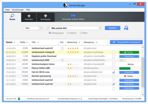Open the Hilfe menu
The height and width of the screenshot is (104, 148).
[28, 10]
